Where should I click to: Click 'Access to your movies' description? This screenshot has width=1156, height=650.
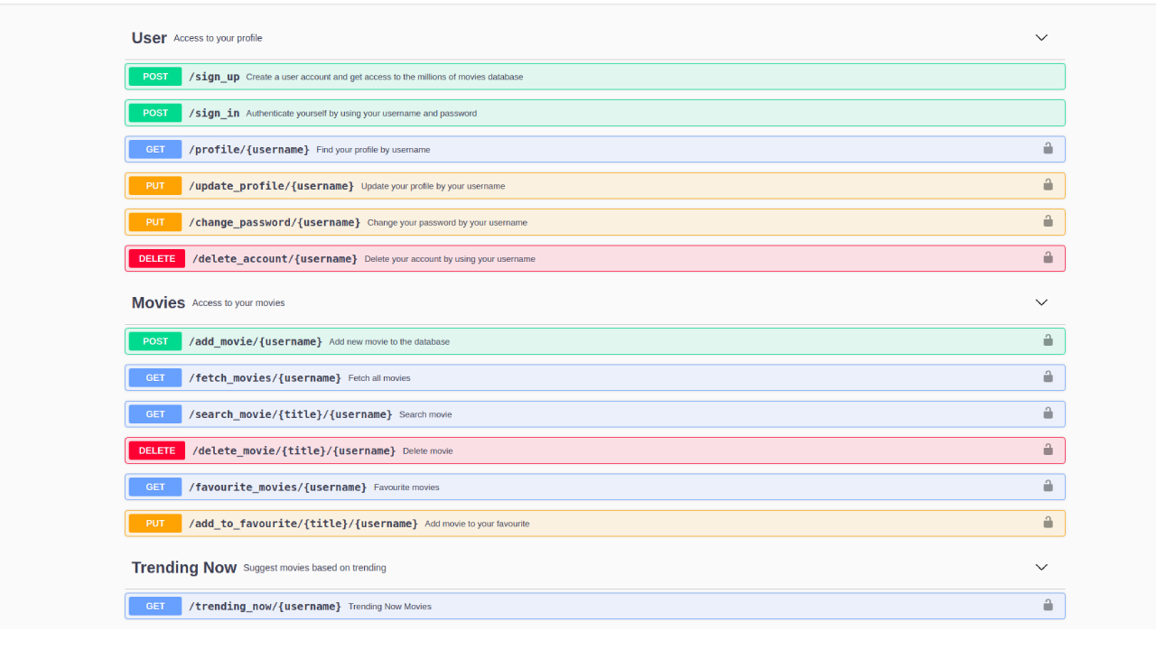click(238, 302)
